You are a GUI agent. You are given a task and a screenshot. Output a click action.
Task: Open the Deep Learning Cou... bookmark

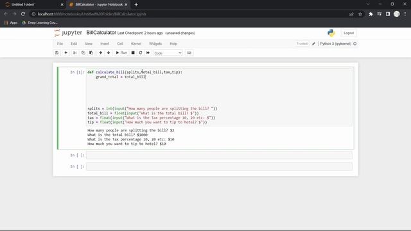click(x=40, y=23)
